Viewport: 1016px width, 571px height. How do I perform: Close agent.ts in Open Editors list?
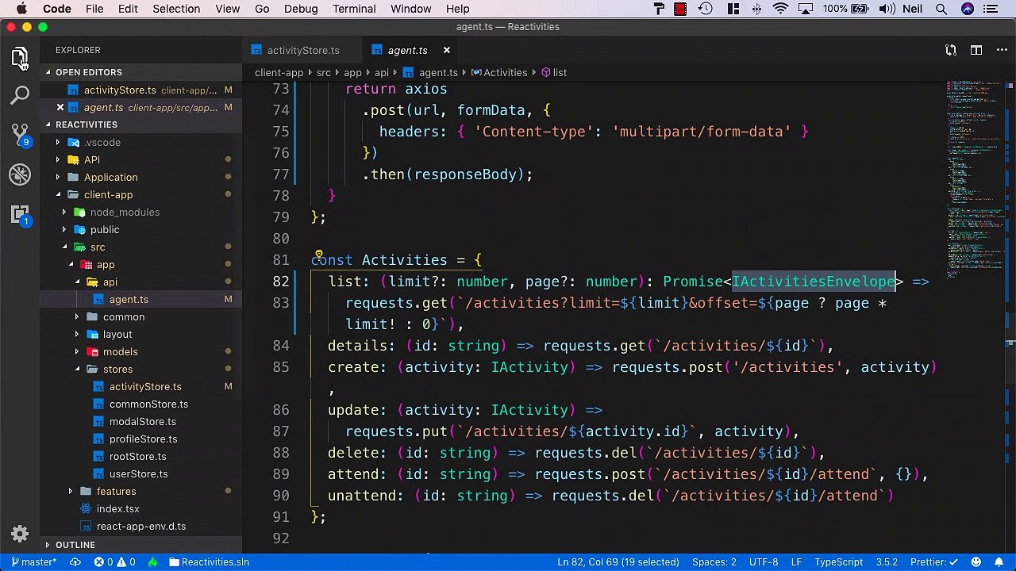point(60,107)
